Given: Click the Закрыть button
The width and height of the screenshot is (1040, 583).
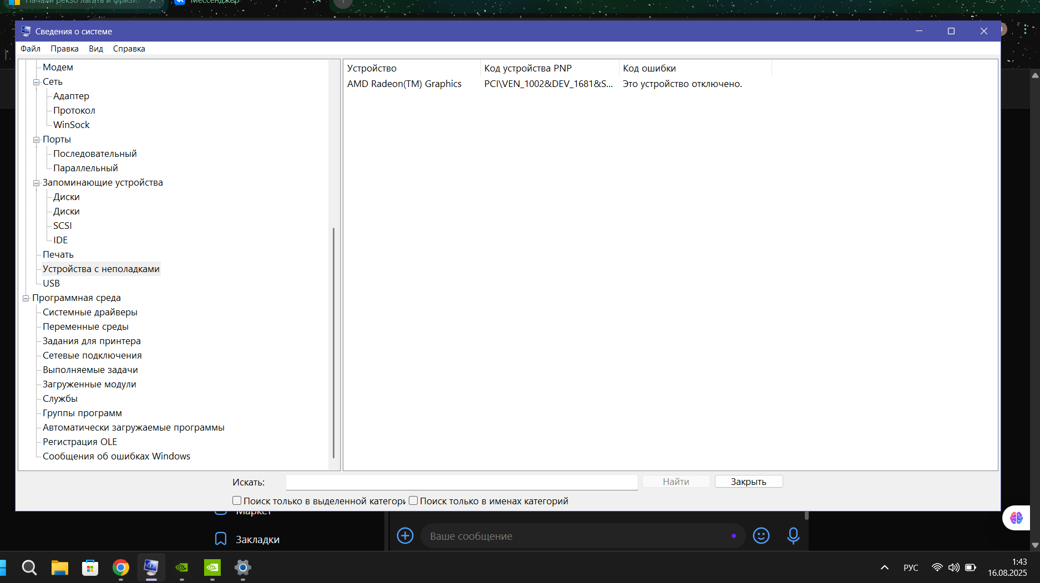Looking at the screenshot, I should point(749,482).
